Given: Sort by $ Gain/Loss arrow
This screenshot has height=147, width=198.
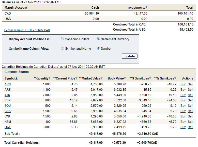Looking at the screenshot, I should pos(150,78).
